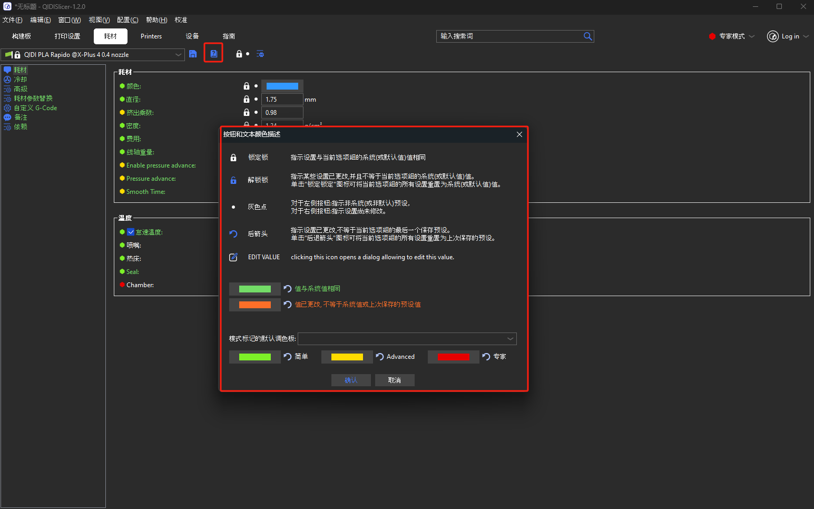
Task: Expand the Log in dropdown arrow
Action: (x=806, y=36)
